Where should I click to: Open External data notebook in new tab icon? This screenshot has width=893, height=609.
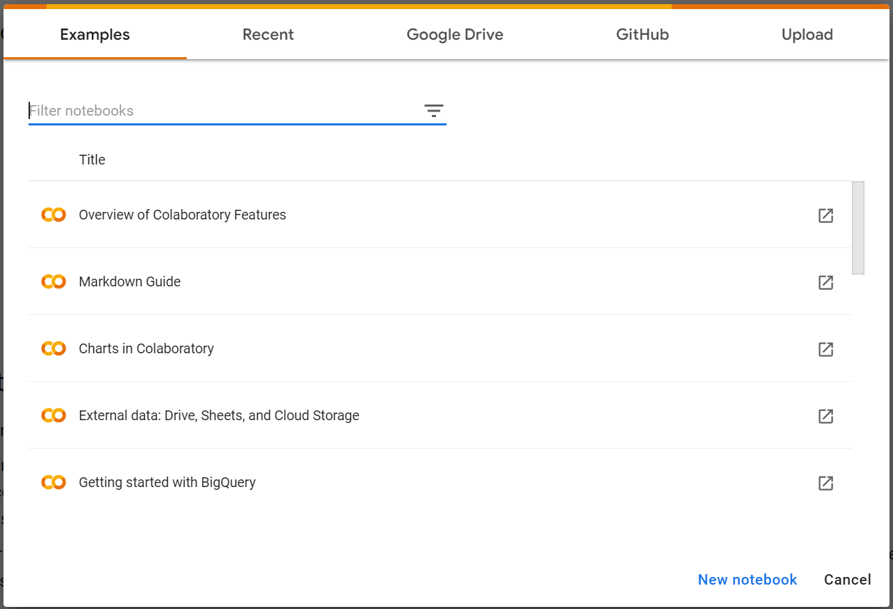click(825, 416)
